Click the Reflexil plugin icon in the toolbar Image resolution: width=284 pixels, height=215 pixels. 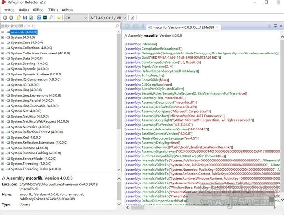click(132, 18)
